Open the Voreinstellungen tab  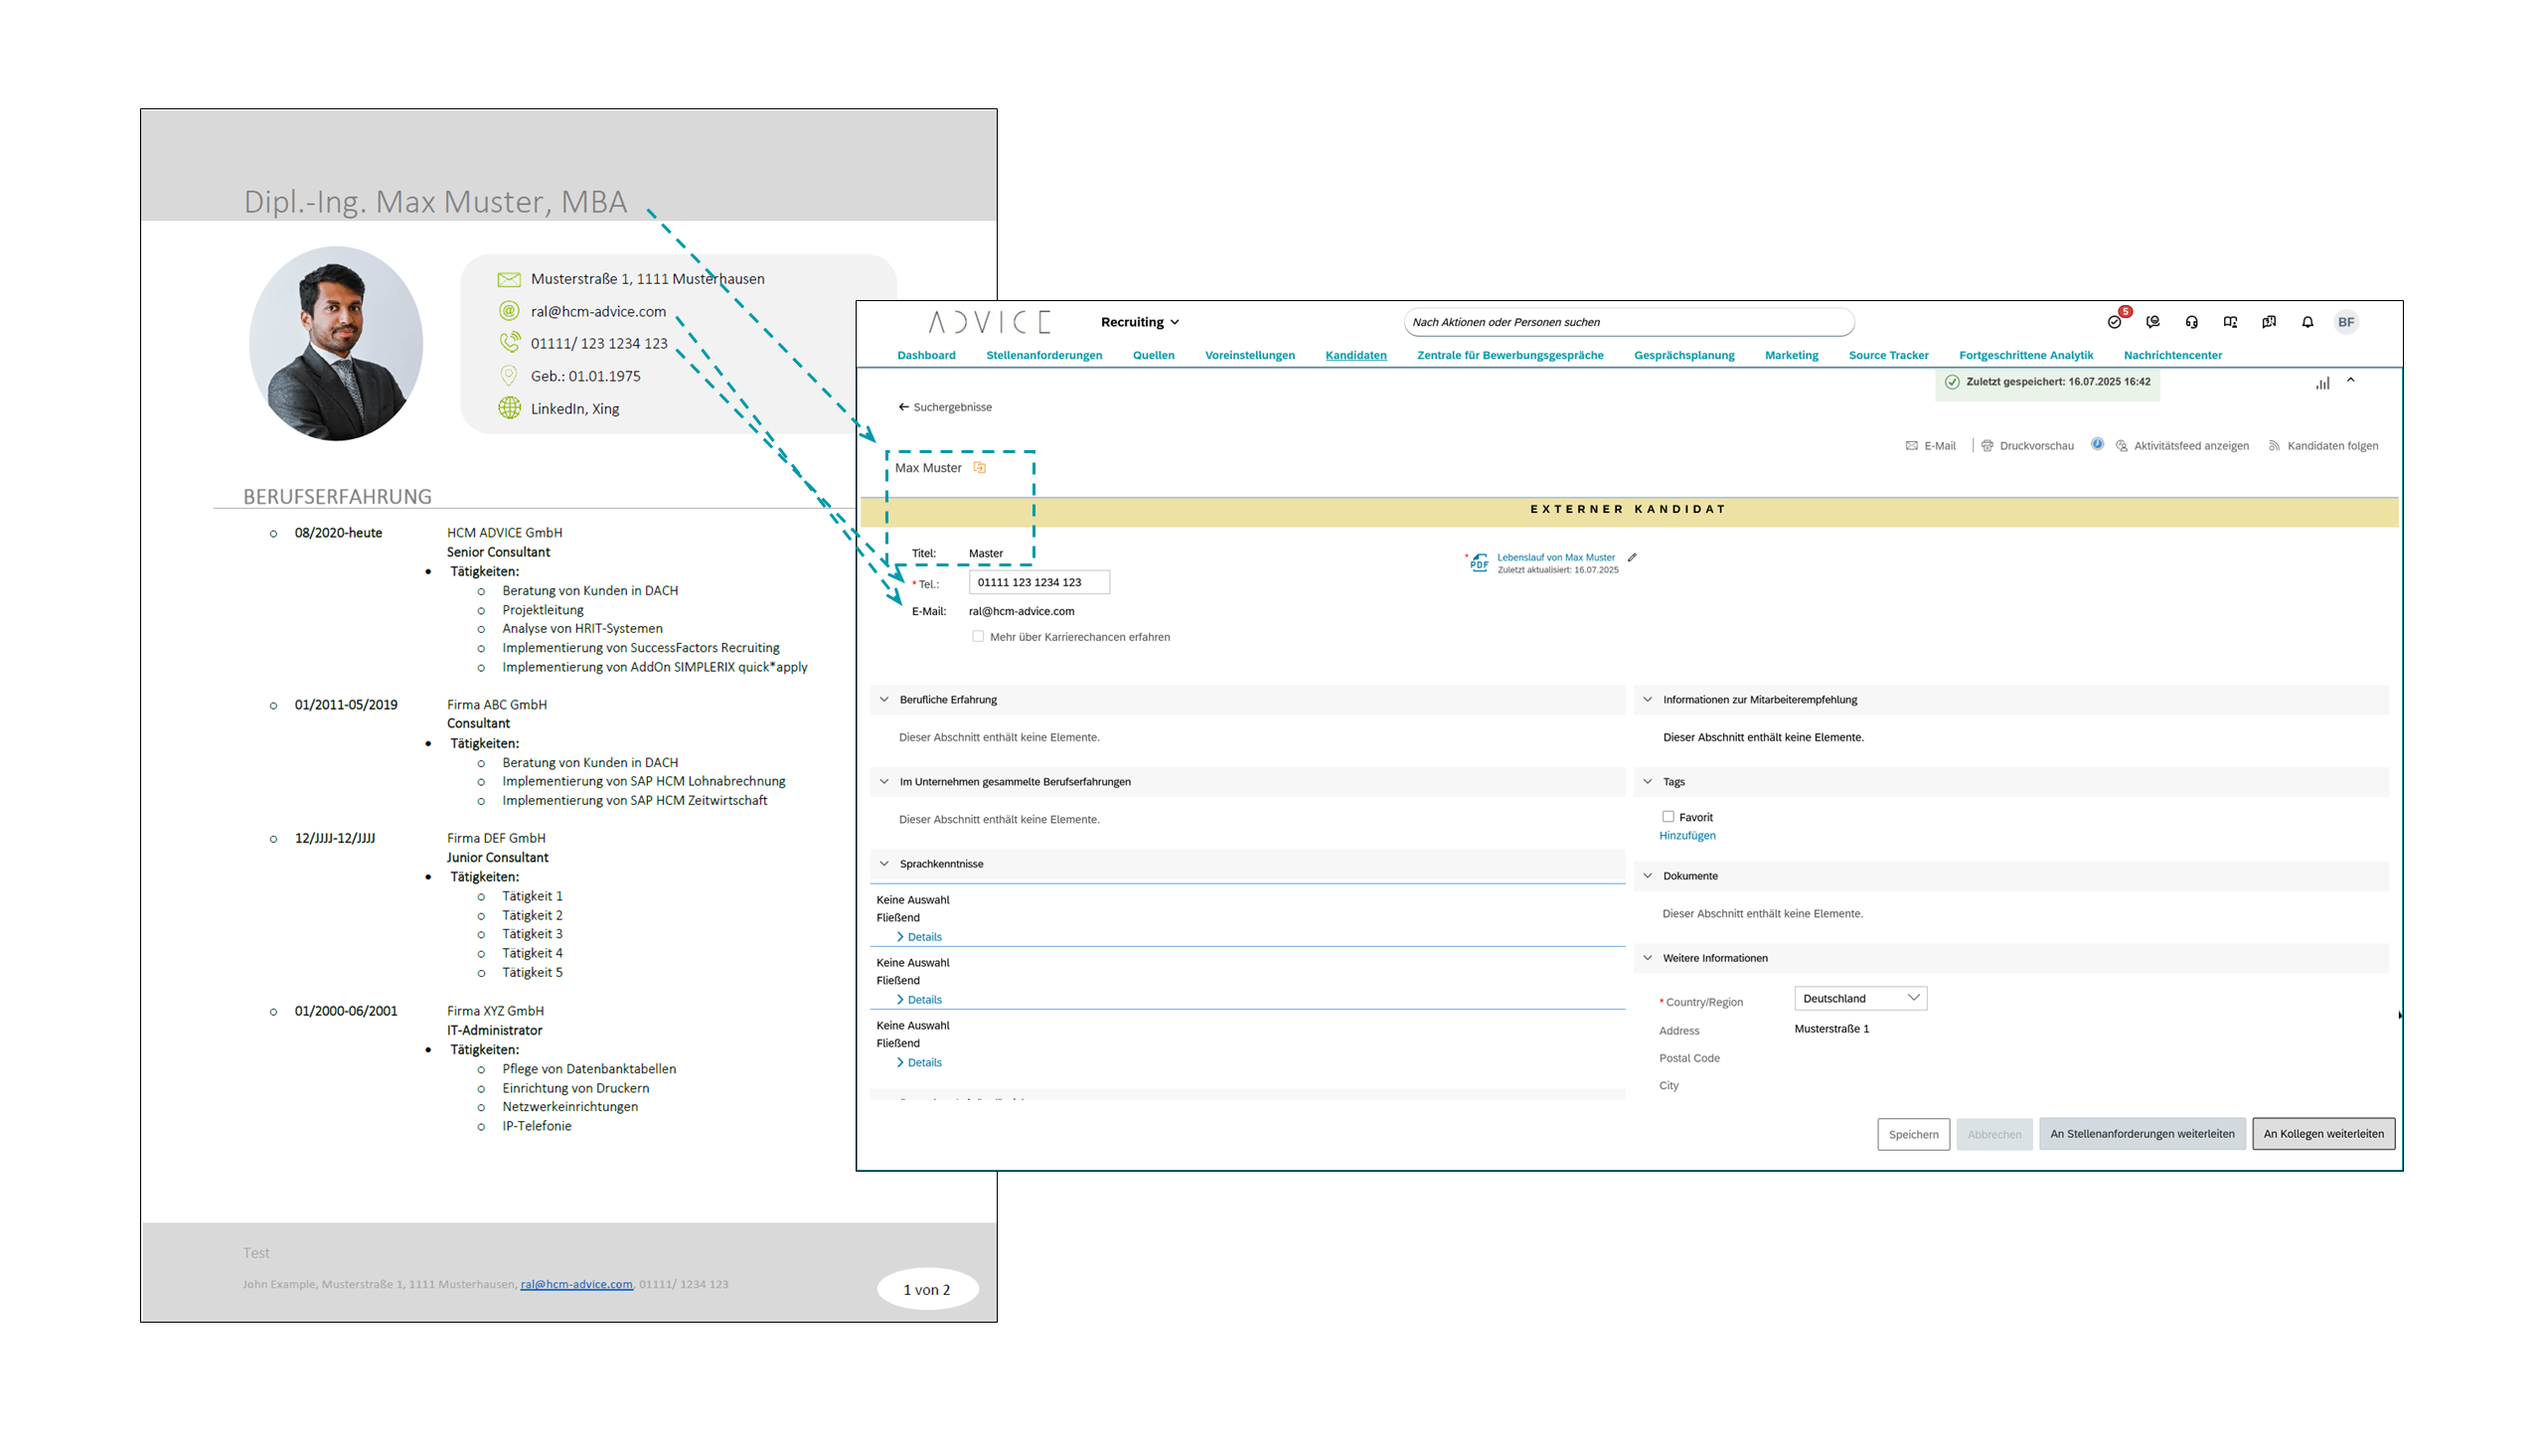(x=1250, y=356)
